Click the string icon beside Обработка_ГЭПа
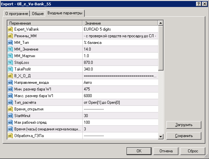Viewport: 209px width, 159px height. pos(10,136)
